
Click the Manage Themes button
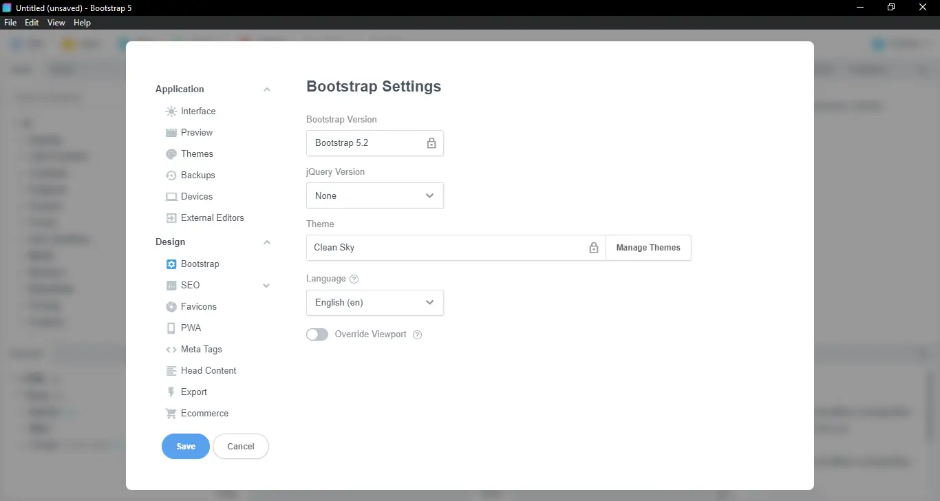point(648,248)
